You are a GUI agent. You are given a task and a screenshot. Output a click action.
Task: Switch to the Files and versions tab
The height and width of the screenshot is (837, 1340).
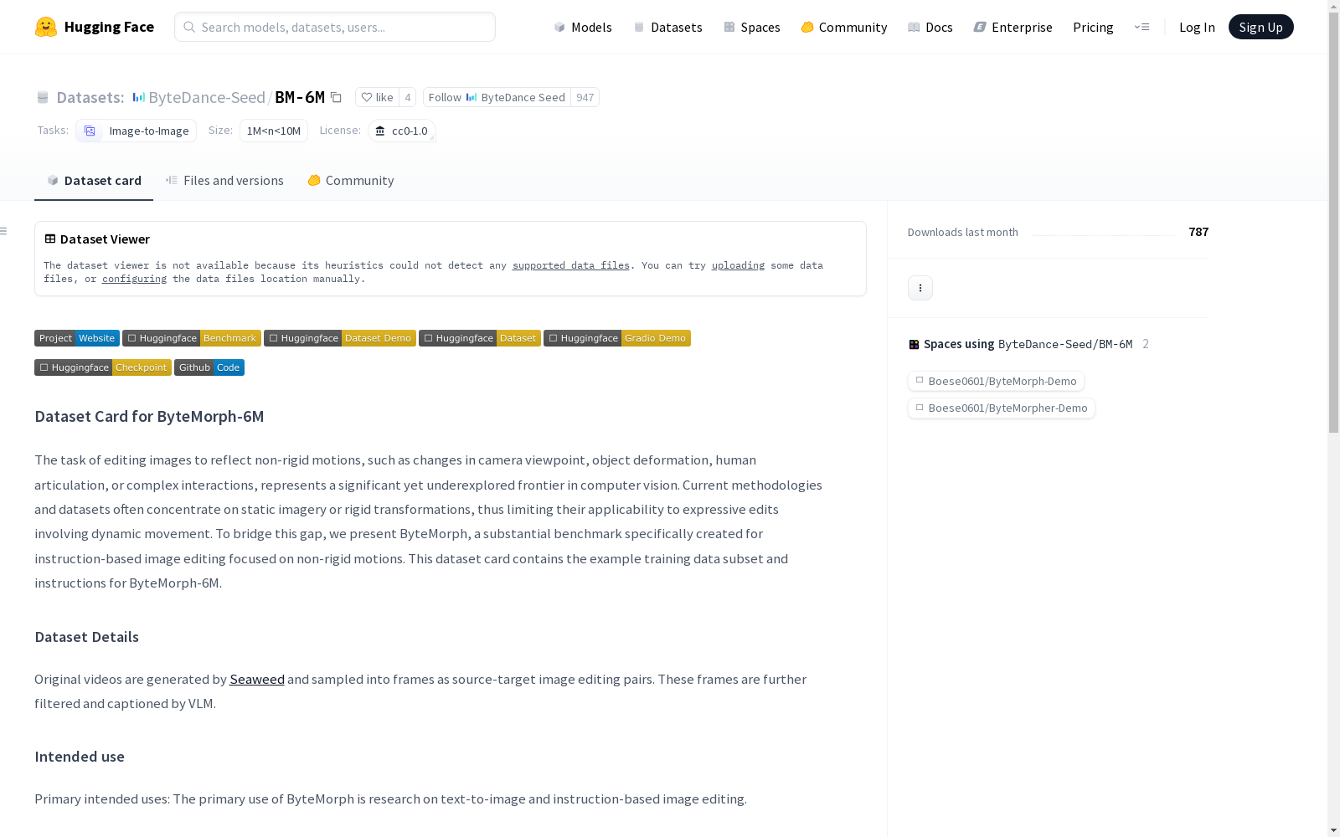[224, 180]
